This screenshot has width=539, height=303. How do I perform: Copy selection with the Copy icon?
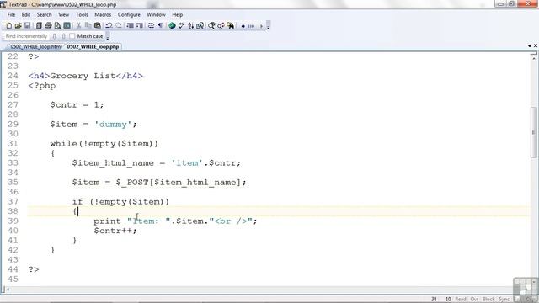88,26
